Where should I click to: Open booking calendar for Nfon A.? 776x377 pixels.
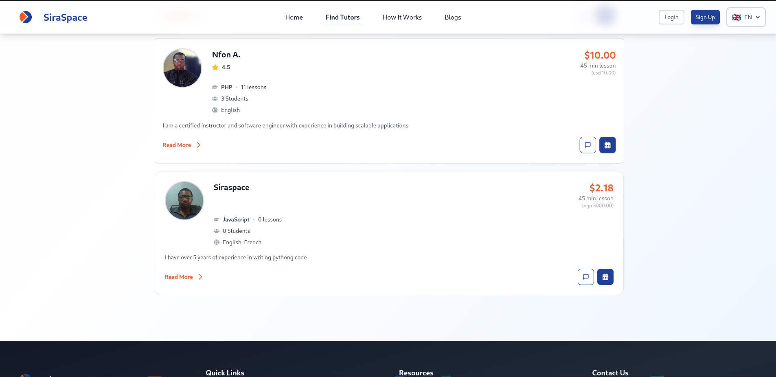(x=607, y=145)
